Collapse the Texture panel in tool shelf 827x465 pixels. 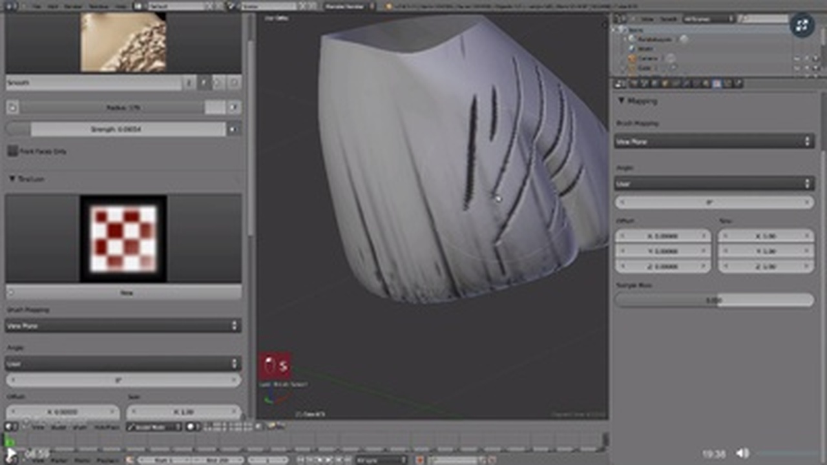coord(12,179)
